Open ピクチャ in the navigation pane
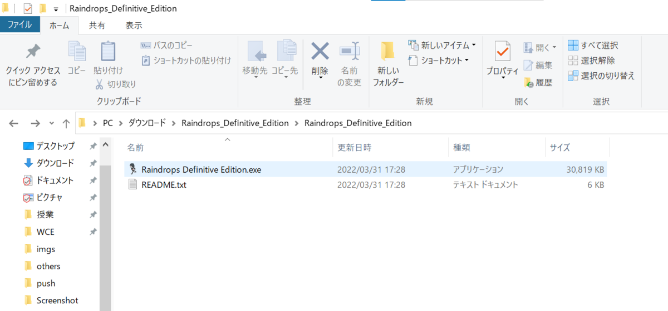Screen dimensions: 668x311 tap(50, 198)
